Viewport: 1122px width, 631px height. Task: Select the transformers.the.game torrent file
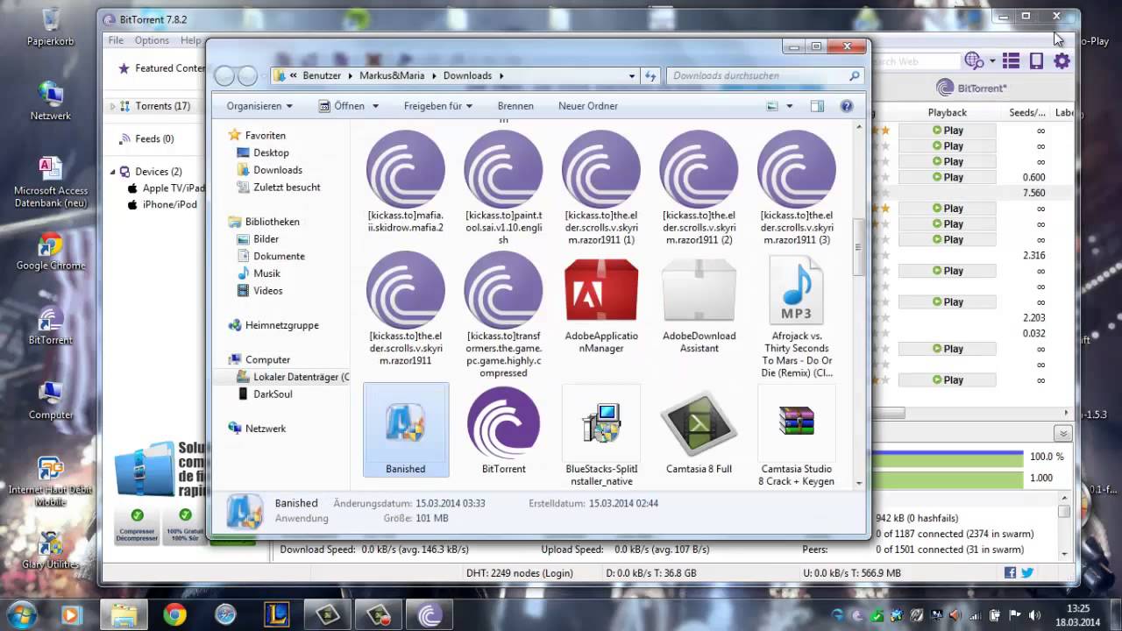(x=503, y=316)
